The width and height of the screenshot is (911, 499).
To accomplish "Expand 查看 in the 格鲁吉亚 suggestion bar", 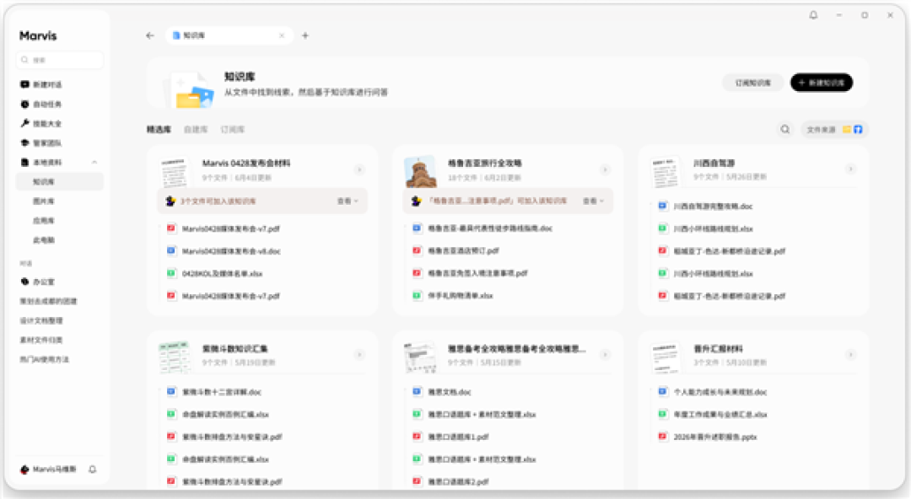I will [x=593, y=201].
